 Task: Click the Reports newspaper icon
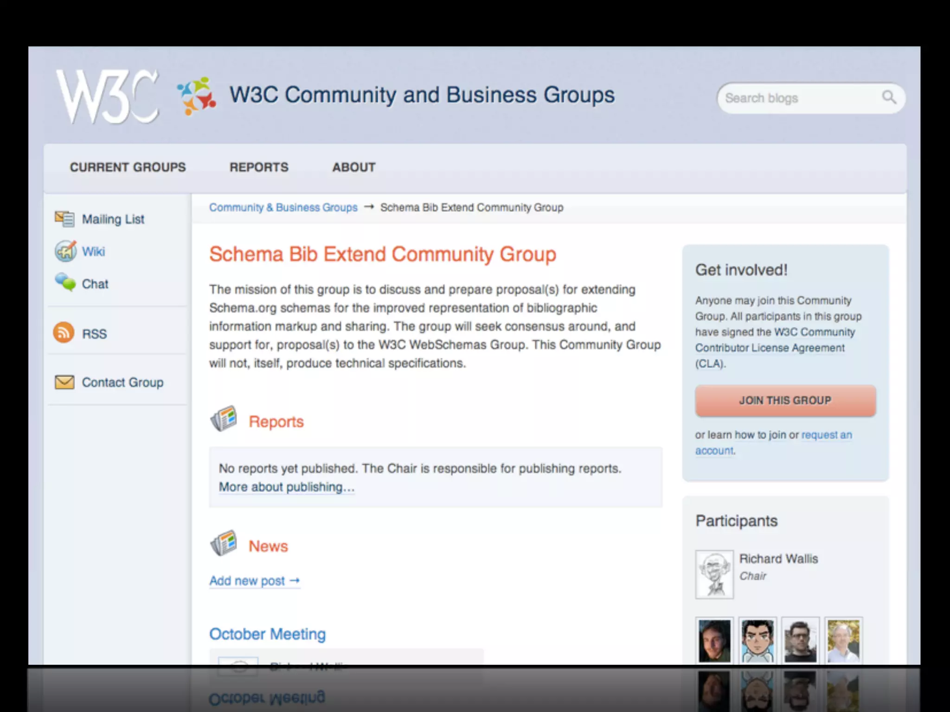pos(224,420)
